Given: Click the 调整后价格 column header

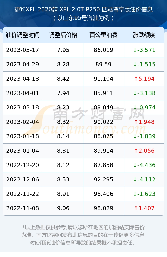Looking at the screenshot, I should tap(63, 35).
